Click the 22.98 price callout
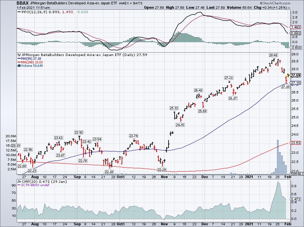304x227 pixels. click(x=28, y=149)
